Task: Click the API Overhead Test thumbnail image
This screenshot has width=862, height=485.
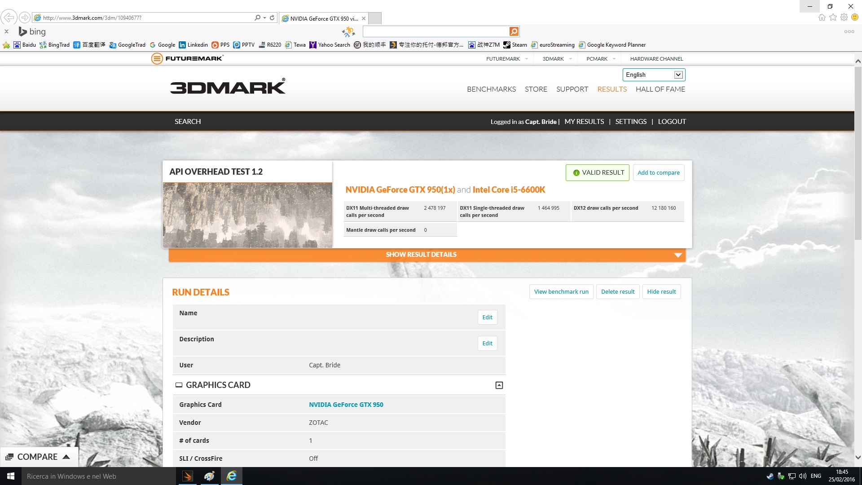Action: pos(247,215)
